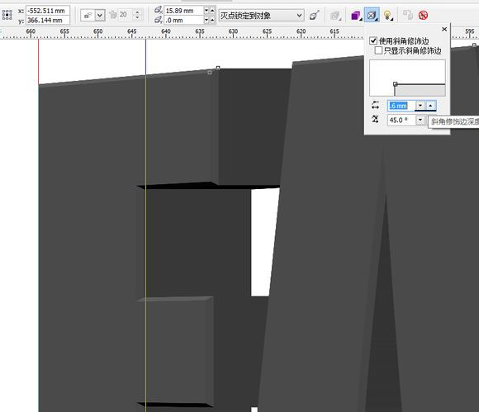Screen dimensions: 479x412
Task: Click the vanishing point y coordinate icon
Action: [x=159, y=20]
